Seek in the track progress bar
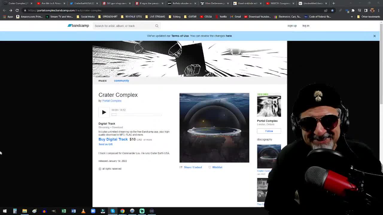This screenshot has width=383, height=215. click(x=136, y=115)
